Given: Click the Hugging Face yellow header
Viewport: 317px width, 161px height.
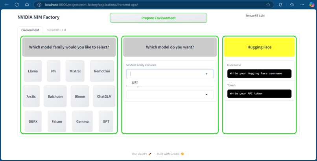Looking at the screenshot, I should point(260,47).
